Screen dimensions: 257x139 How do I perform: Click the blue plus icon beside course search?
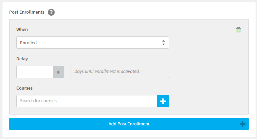click(x=163, y=101)
